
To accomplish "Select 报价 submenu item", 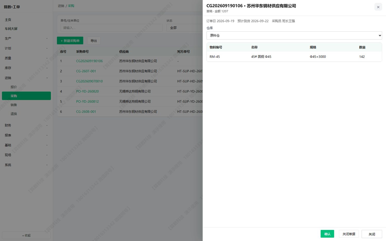I will point(14,87).
